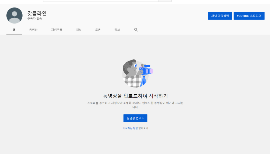Open YOUTUBE 스튜디오
Screen dimensions: 270x154
249,16
